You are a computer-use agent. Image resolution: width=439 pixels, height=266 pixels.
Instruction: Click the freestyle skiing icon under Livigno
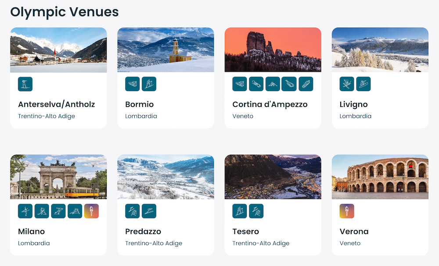[347, 84]
